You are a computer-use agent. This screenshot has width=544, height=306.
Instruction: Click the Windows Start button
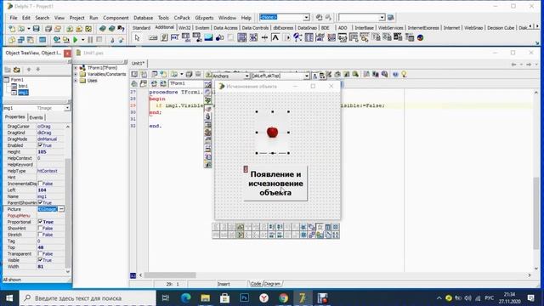[x=9, y=298]
